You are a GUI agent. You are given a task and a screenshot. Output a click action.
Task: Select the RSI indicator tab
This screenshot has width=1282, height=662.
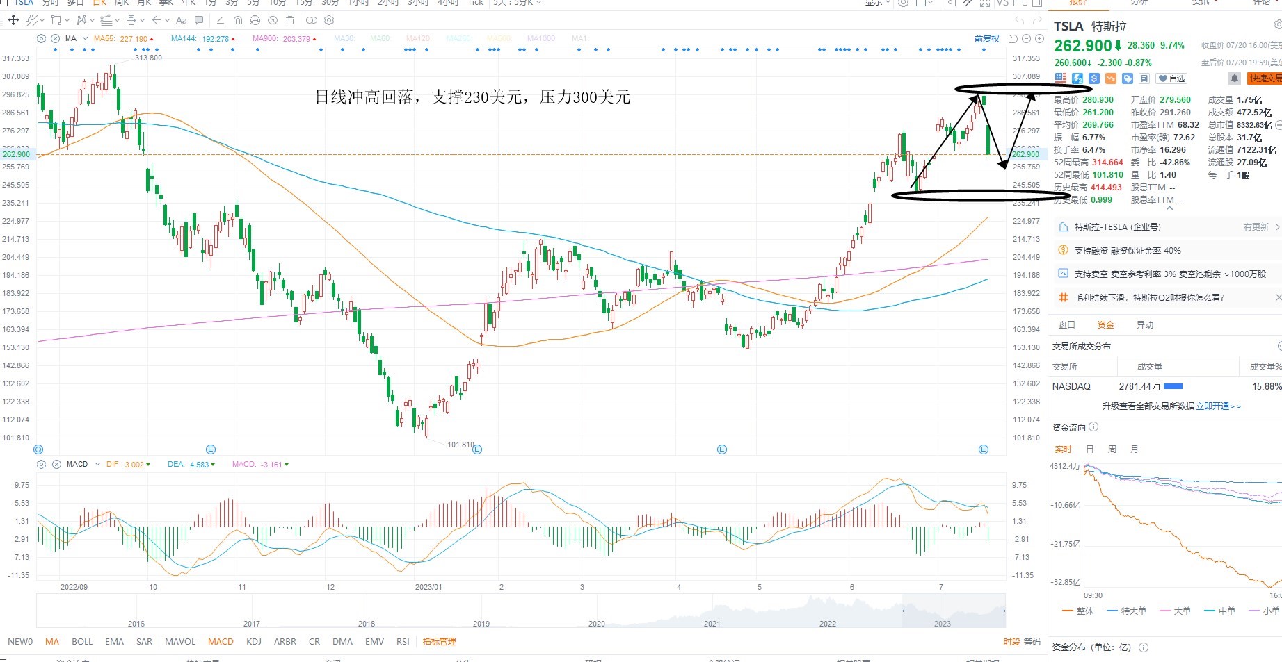(403, 642)
